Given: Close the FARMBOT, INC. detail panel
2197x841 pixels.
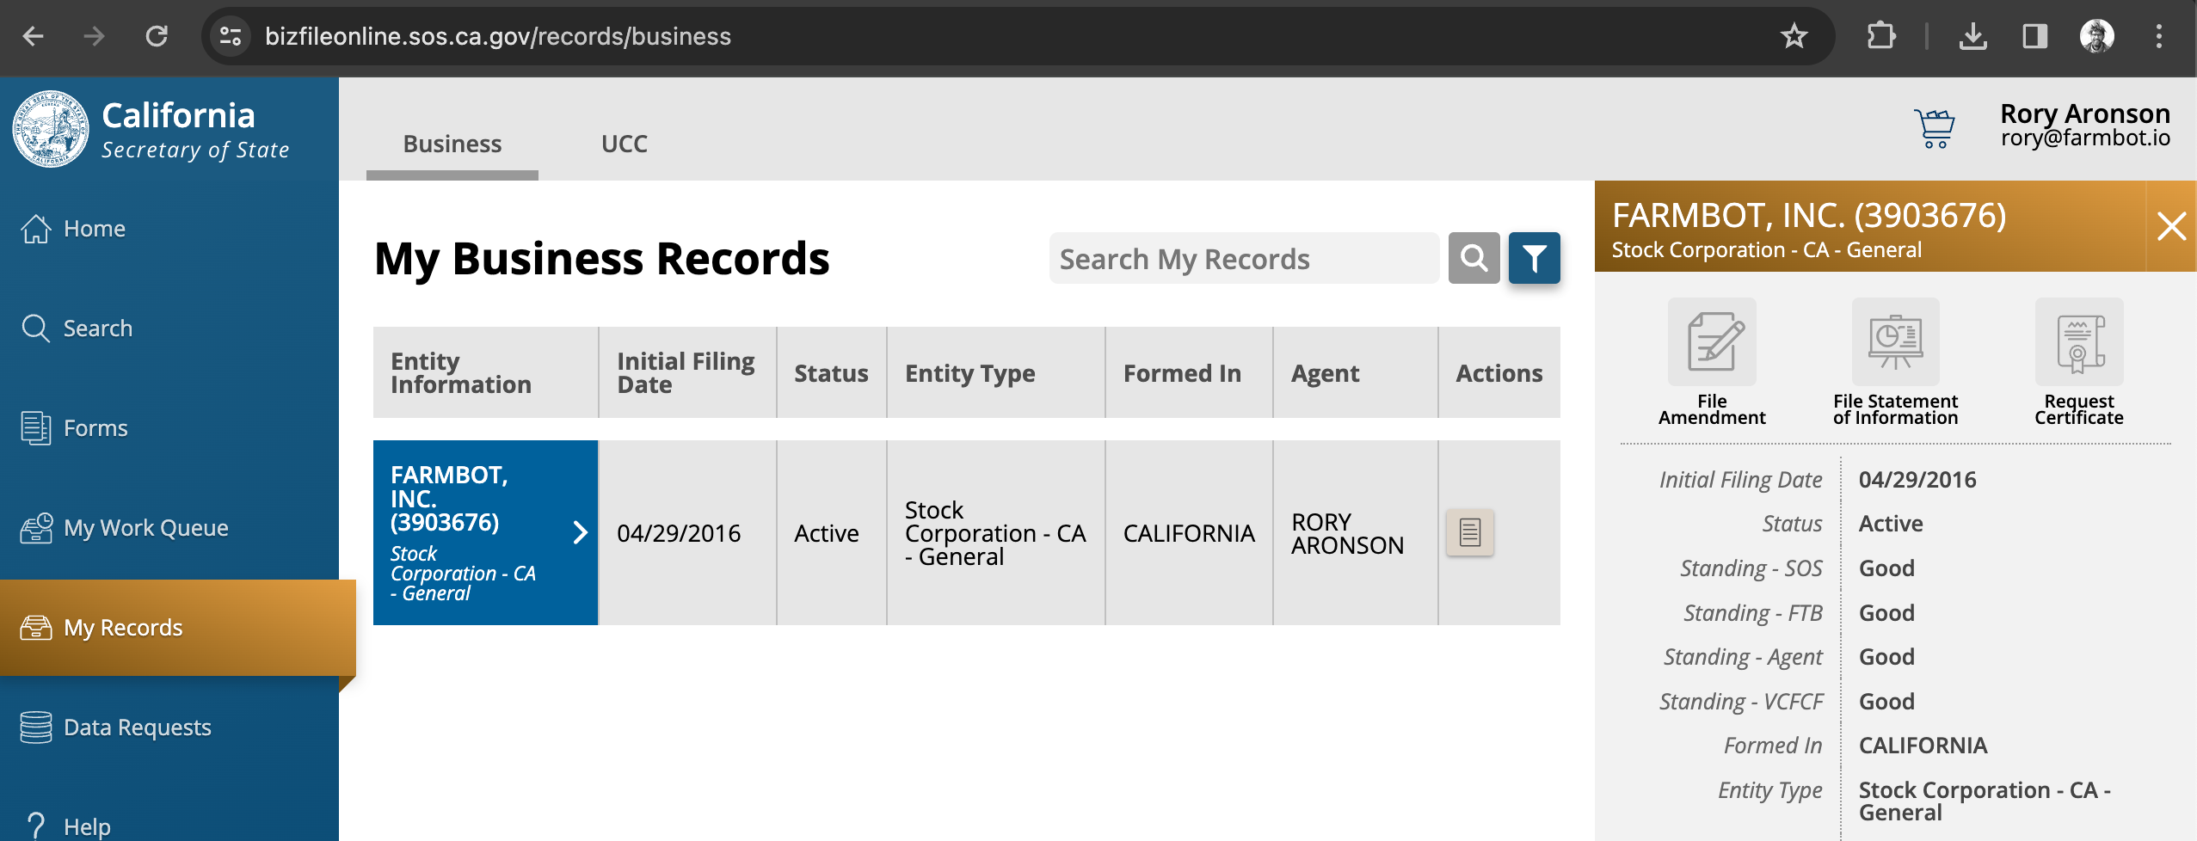Looking at the screenshot, I should click(2171, 227).
